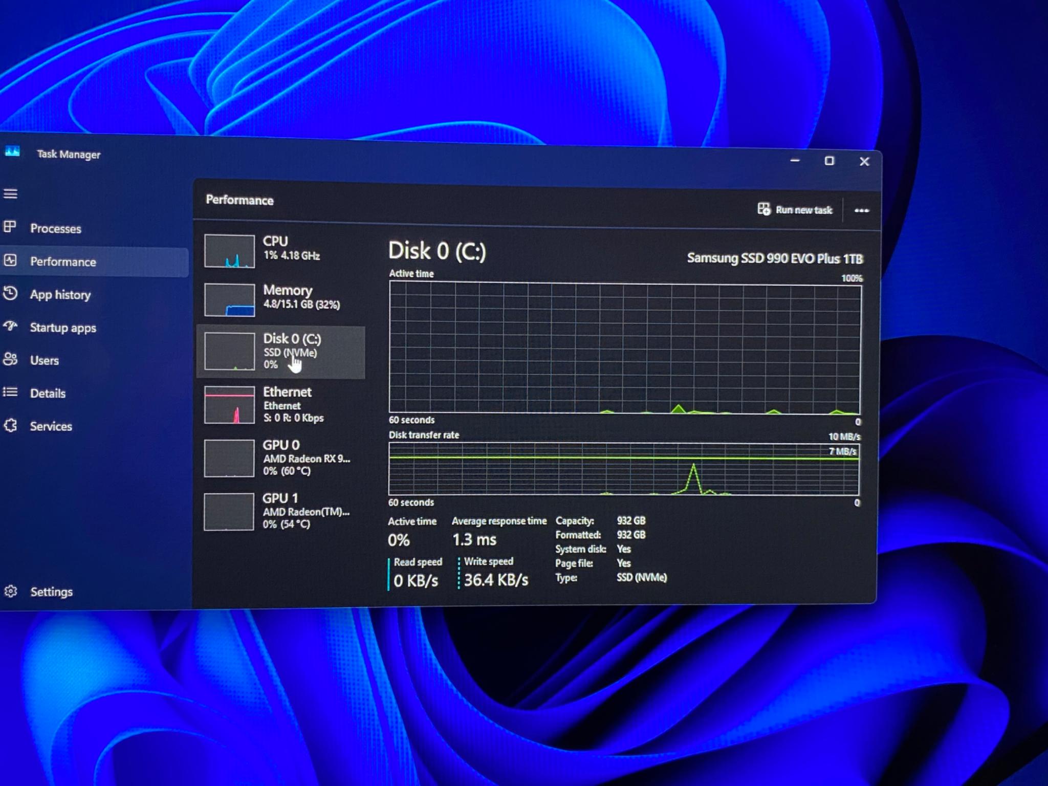Select the Memory performance entry
The width and height of the screenshot is (1048, 786).
click(281, 299)
